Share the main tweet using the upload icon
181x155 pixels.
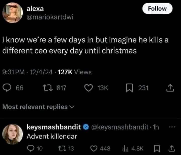click(x=170, y=88)
